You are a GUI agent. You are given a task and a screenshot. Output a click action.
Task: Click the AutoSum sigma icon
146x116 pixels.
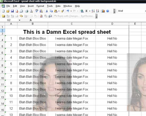[x=87, y=11]
